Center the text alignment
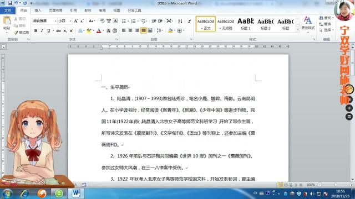The width and height of the screenshot is (355, 199). [x=130, y=30]
